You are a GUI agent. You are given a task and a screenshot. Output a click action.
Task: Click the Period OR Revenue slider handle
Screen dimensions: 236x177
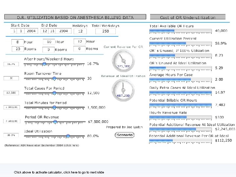(55, 122)
